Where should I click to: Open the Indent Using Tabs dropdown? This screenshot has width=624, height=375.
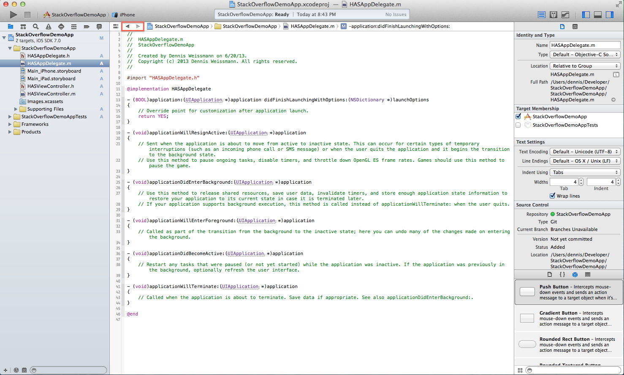[585, 172]
